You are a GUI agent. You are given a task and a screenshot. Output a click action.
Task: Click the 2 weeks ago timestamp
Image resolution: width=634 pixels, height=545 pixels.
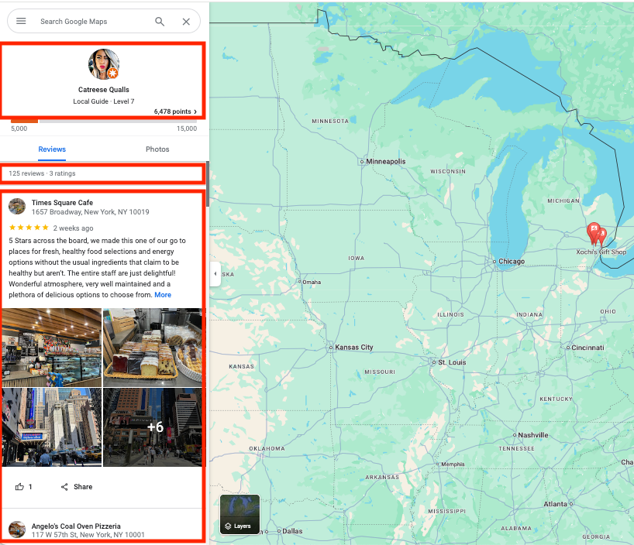pyautogui.click(x=73, y=228)
